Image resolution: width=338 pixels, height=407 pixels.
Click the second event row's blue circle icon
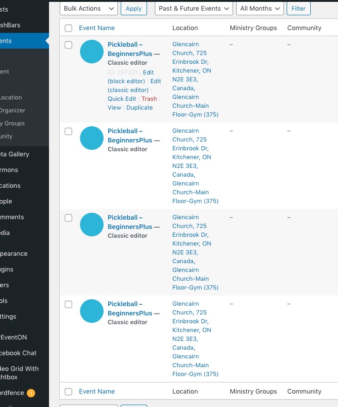coord(92,138)
